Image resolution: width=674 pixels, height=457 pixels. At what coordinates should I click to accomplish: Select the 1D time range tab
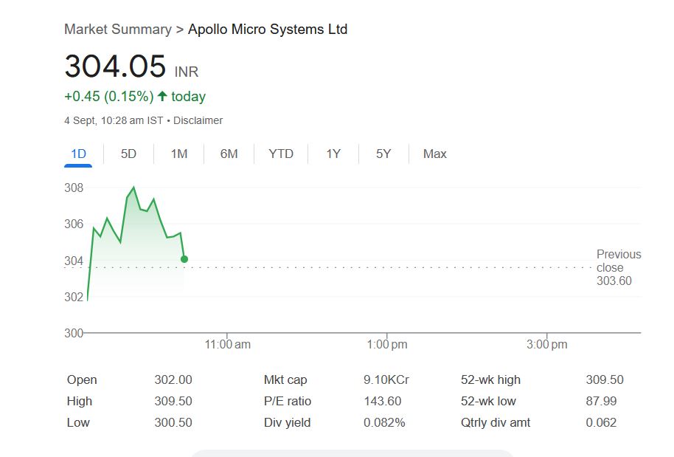coord(78,154)
